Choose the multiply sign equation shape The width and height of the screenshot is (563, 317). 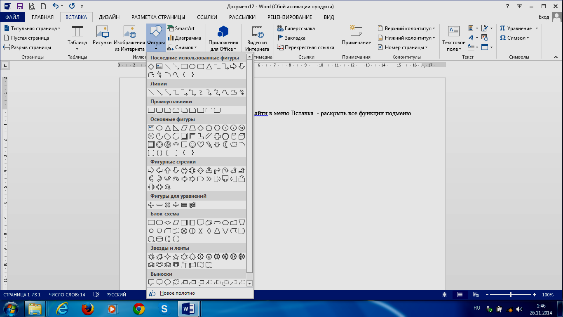click(168, 205)
